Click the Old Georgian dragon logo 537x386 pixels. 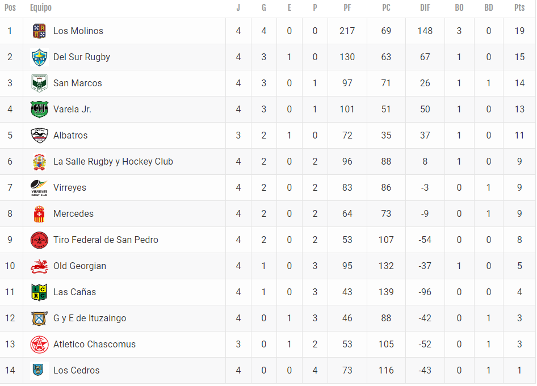point(39,266)
